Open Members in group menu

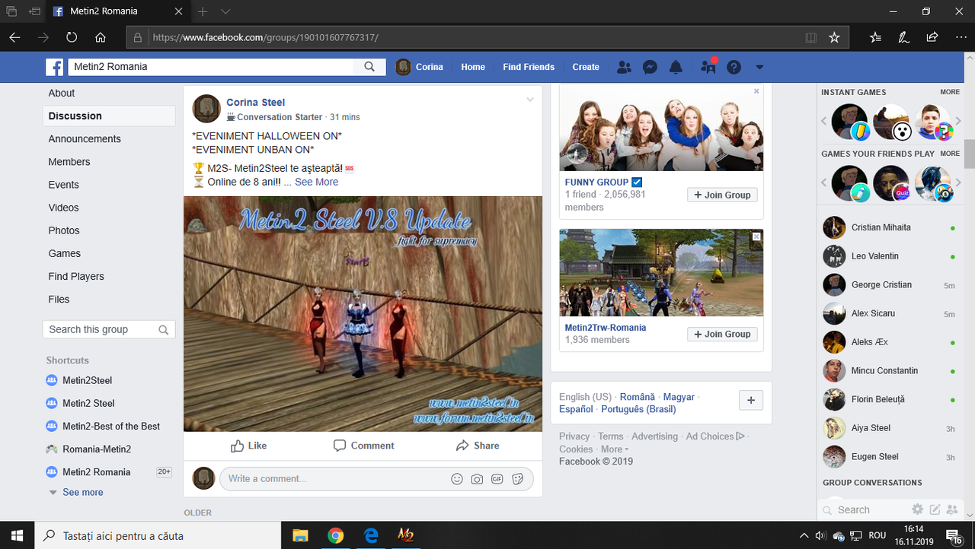[69, 161]
